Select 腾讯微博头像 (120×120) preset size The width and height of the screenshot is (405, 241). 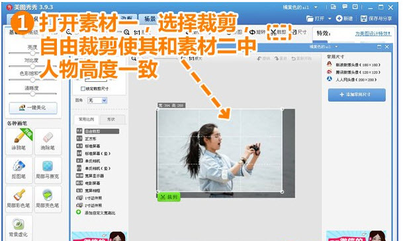[x=353, y=72]
